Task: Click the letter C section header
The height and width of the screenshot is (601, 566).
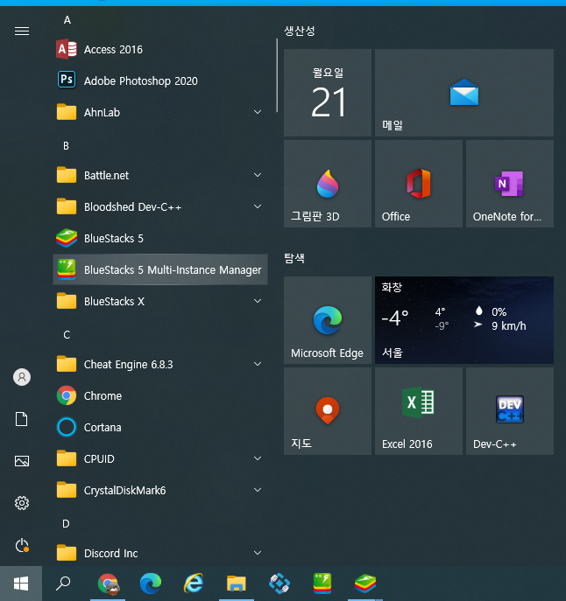Action: [x=67, y=335]
